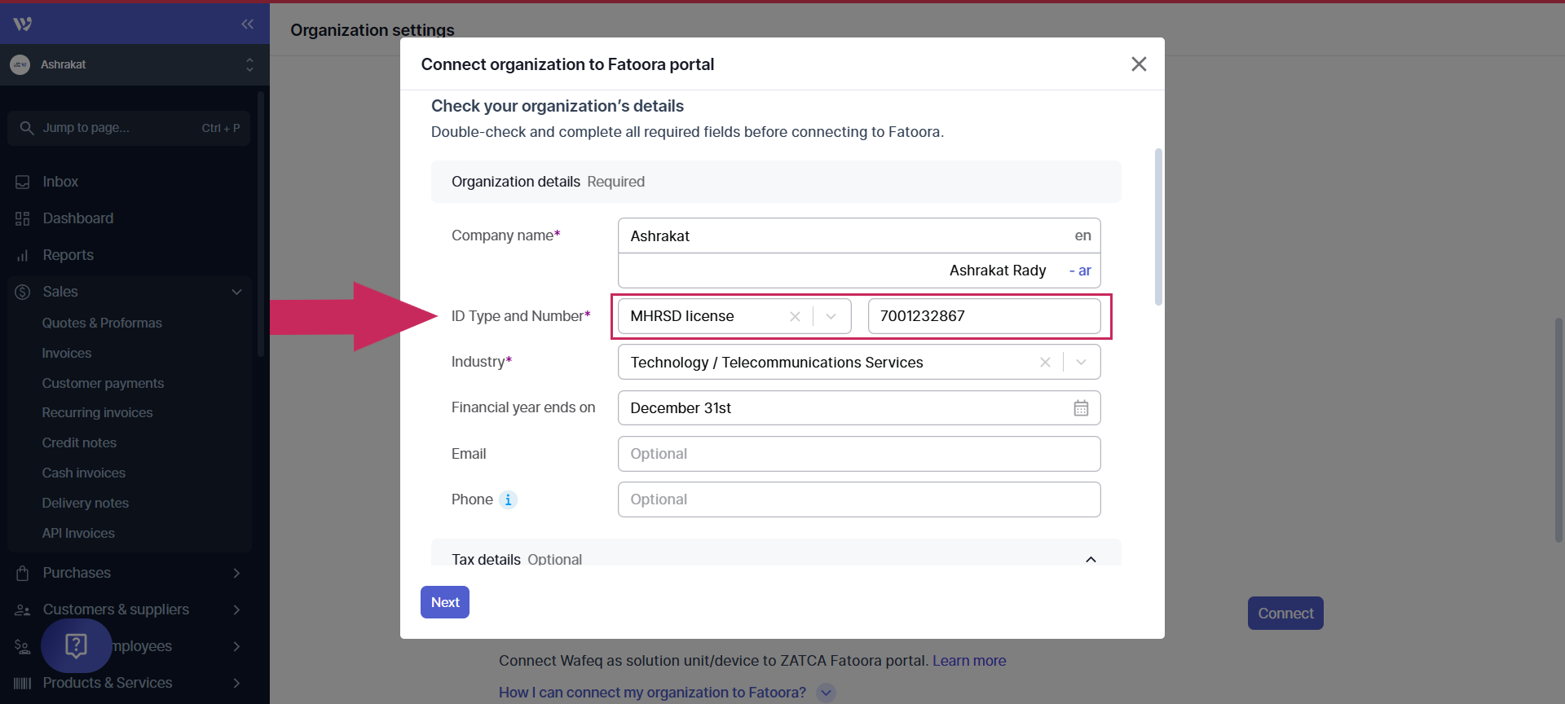Open the Dashboard page
Viewport: 1565px width, 704px height.
click(78, 218)
